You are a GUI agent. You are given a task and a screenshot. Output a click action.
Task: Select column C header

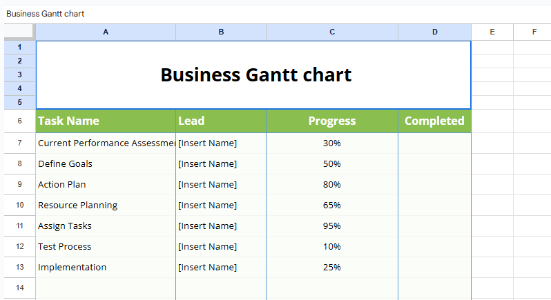click(332, 32)
